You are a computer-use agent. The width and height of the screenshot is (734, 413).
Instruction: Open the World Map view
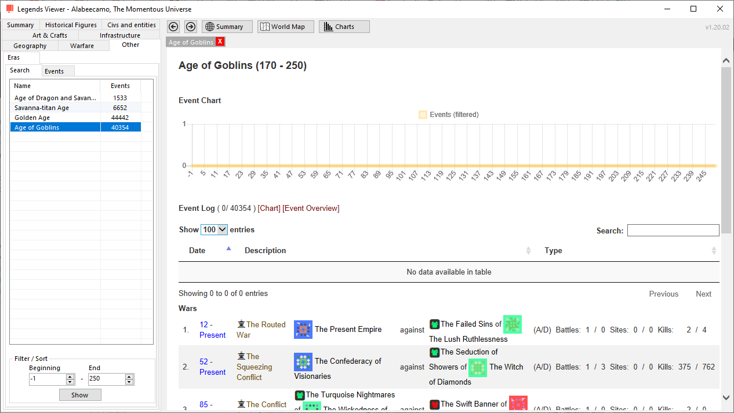coord(286,27)
